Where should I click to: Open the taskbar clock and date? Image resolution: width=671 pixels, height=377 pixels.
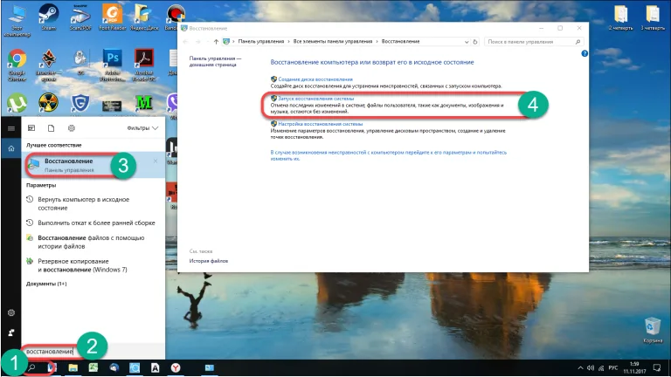click(x=634, y=367)
